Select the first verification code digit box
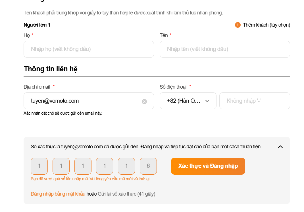This screenshot has height=212, width=304. tap(39, 166)
